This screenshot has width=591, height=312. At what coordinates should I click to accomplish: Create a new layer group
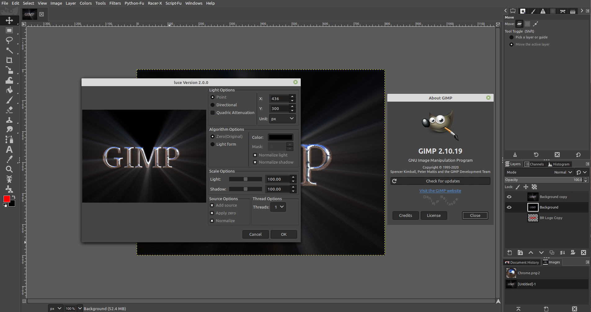tap(520, 253)
